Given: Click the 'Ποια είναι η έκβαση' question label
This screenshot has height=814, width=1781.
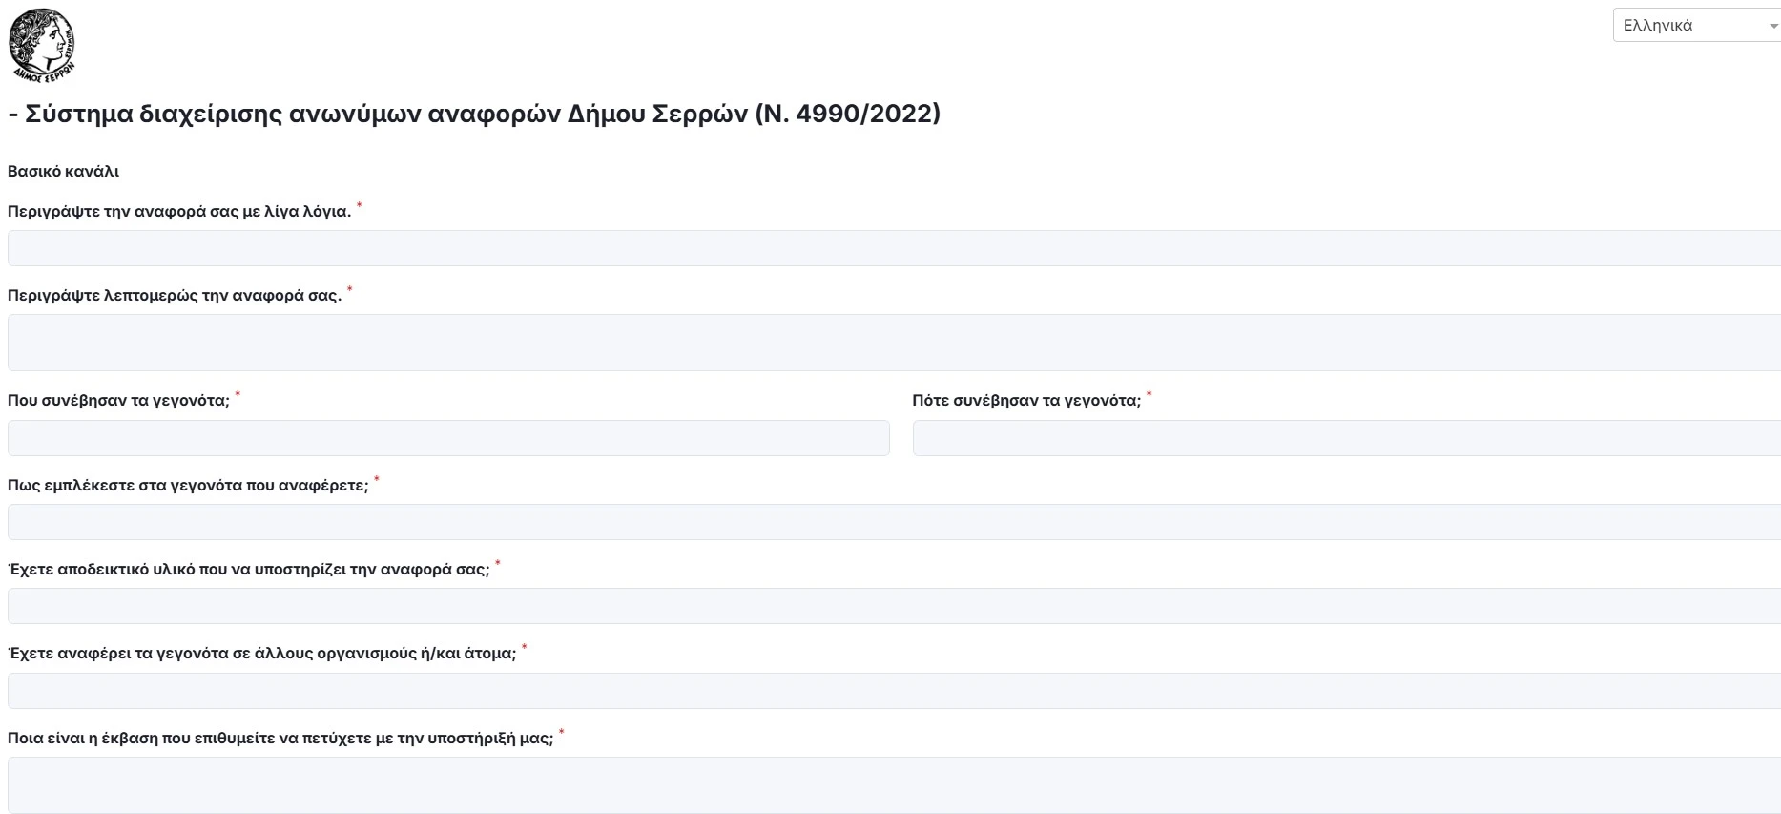Looking at the screenshot, I should (x=280, y=739).
